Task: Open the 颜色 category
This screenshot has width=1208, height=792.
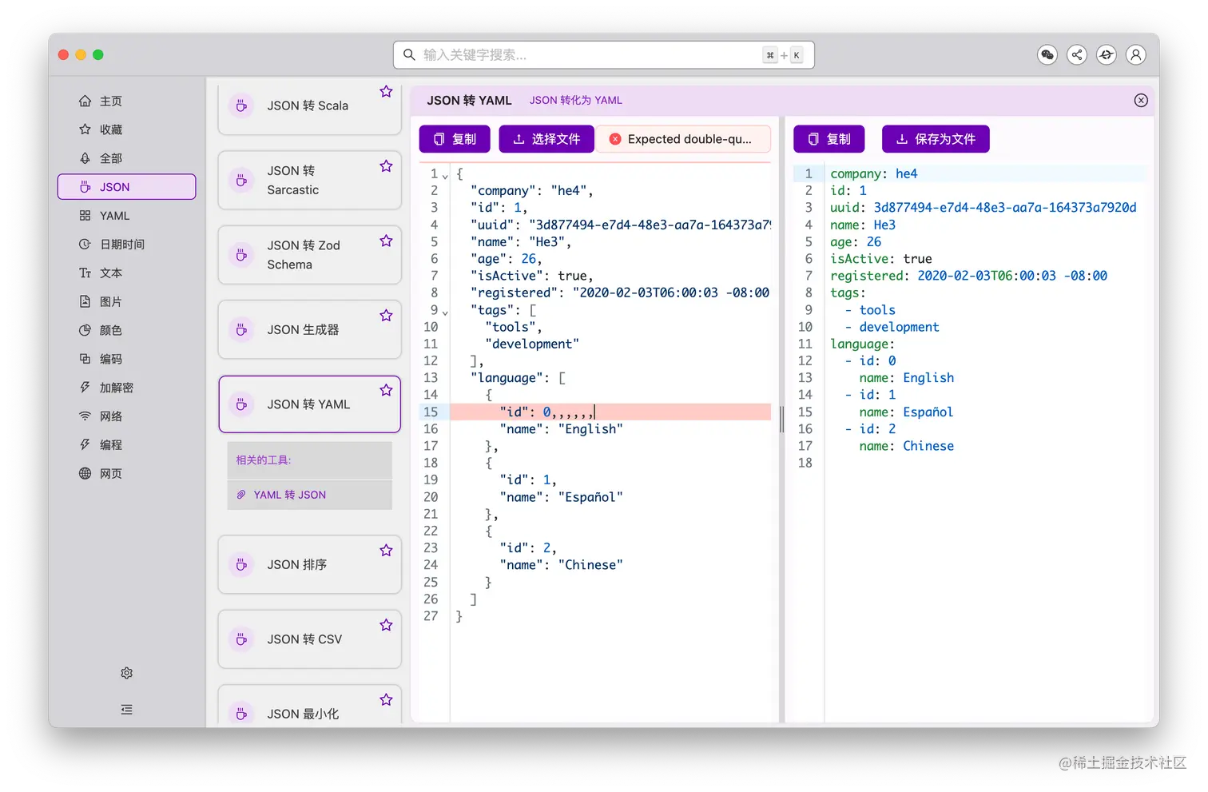Action: 126,330
